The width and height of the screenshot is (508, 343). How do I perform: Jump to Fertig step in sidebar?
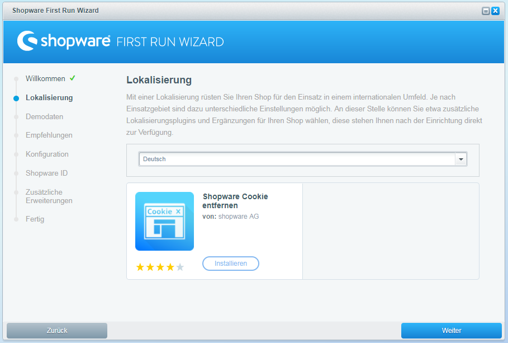pyautogui.click(x=35, y=219)
